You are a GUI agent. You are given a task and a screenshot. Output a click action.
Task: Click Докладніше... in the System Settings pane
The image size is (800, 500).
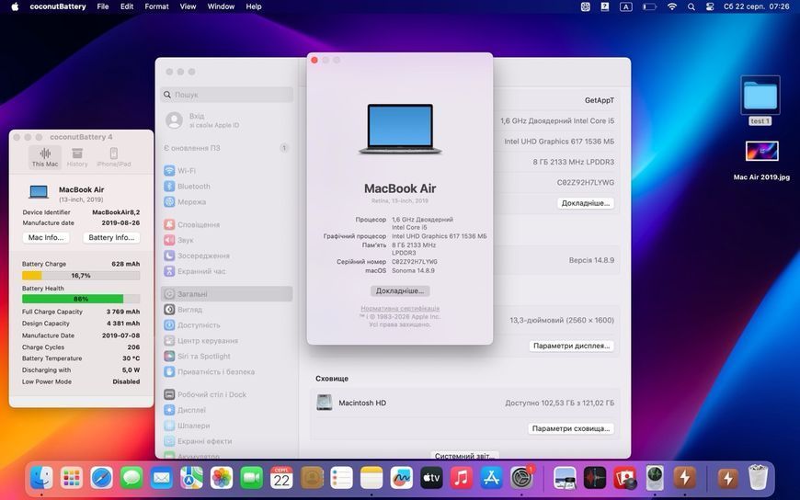(x=586, y=203)
